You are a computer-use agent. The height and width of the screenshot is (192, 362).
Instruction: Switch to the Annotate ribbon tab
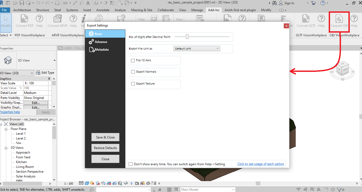(x=103, y=10)
